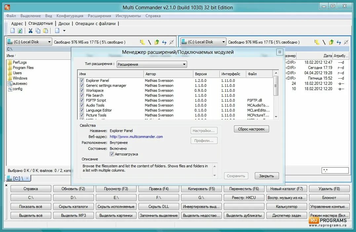Image resolution: width=356 pixels, height=232 pixels.
Task: Click the root backslash icon in the right panel
Action: point(324,42)
